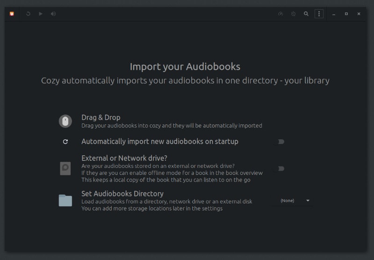Maximize the Cozy window
374x260 pixels.
point(346,14)
